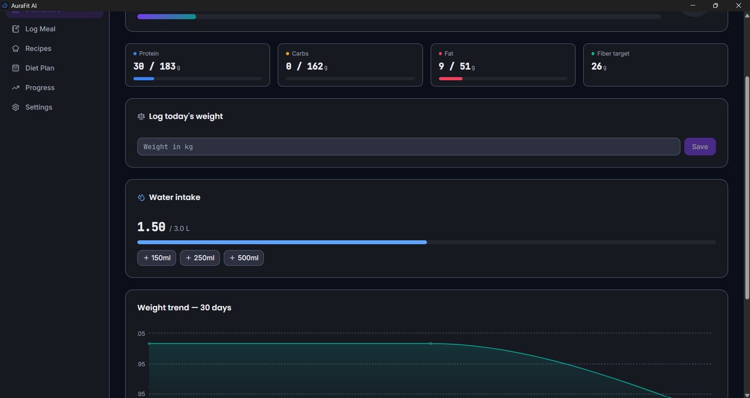Viewport: 750px width, 398px height.
Task: Click the scroll down arrow
Action: tap(747, 394)
